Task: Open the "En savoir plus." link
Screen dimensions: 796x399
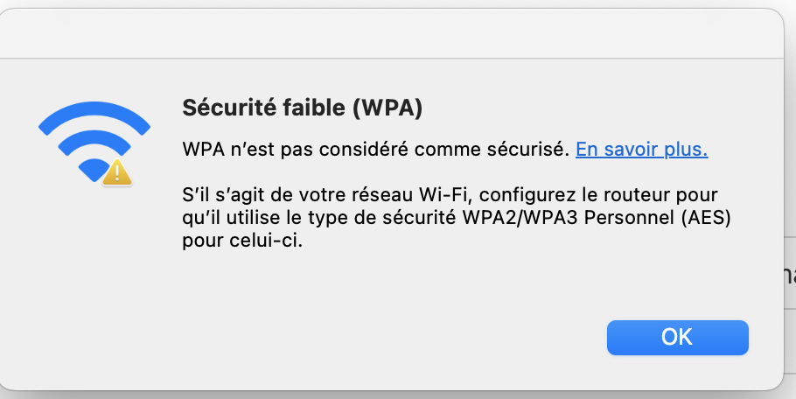Action: click(641, 149)
